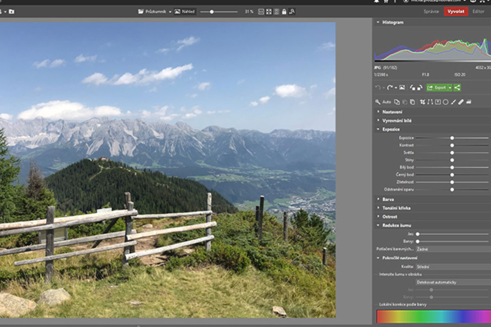Viewport: 491px width, 327px height.
Task: Switch to the Editor tab
Action: click(478, 11)
